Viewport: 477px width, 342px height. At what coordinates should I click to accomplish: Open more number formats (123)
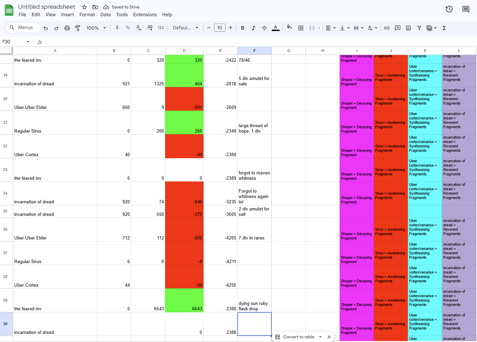[x=161, y=28]
